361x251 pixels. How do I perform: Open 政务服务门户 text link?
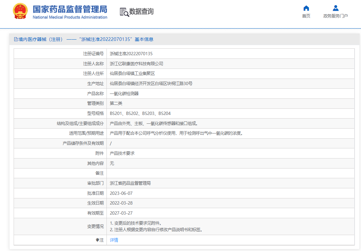pyautogui.click(x=335, y=16)
